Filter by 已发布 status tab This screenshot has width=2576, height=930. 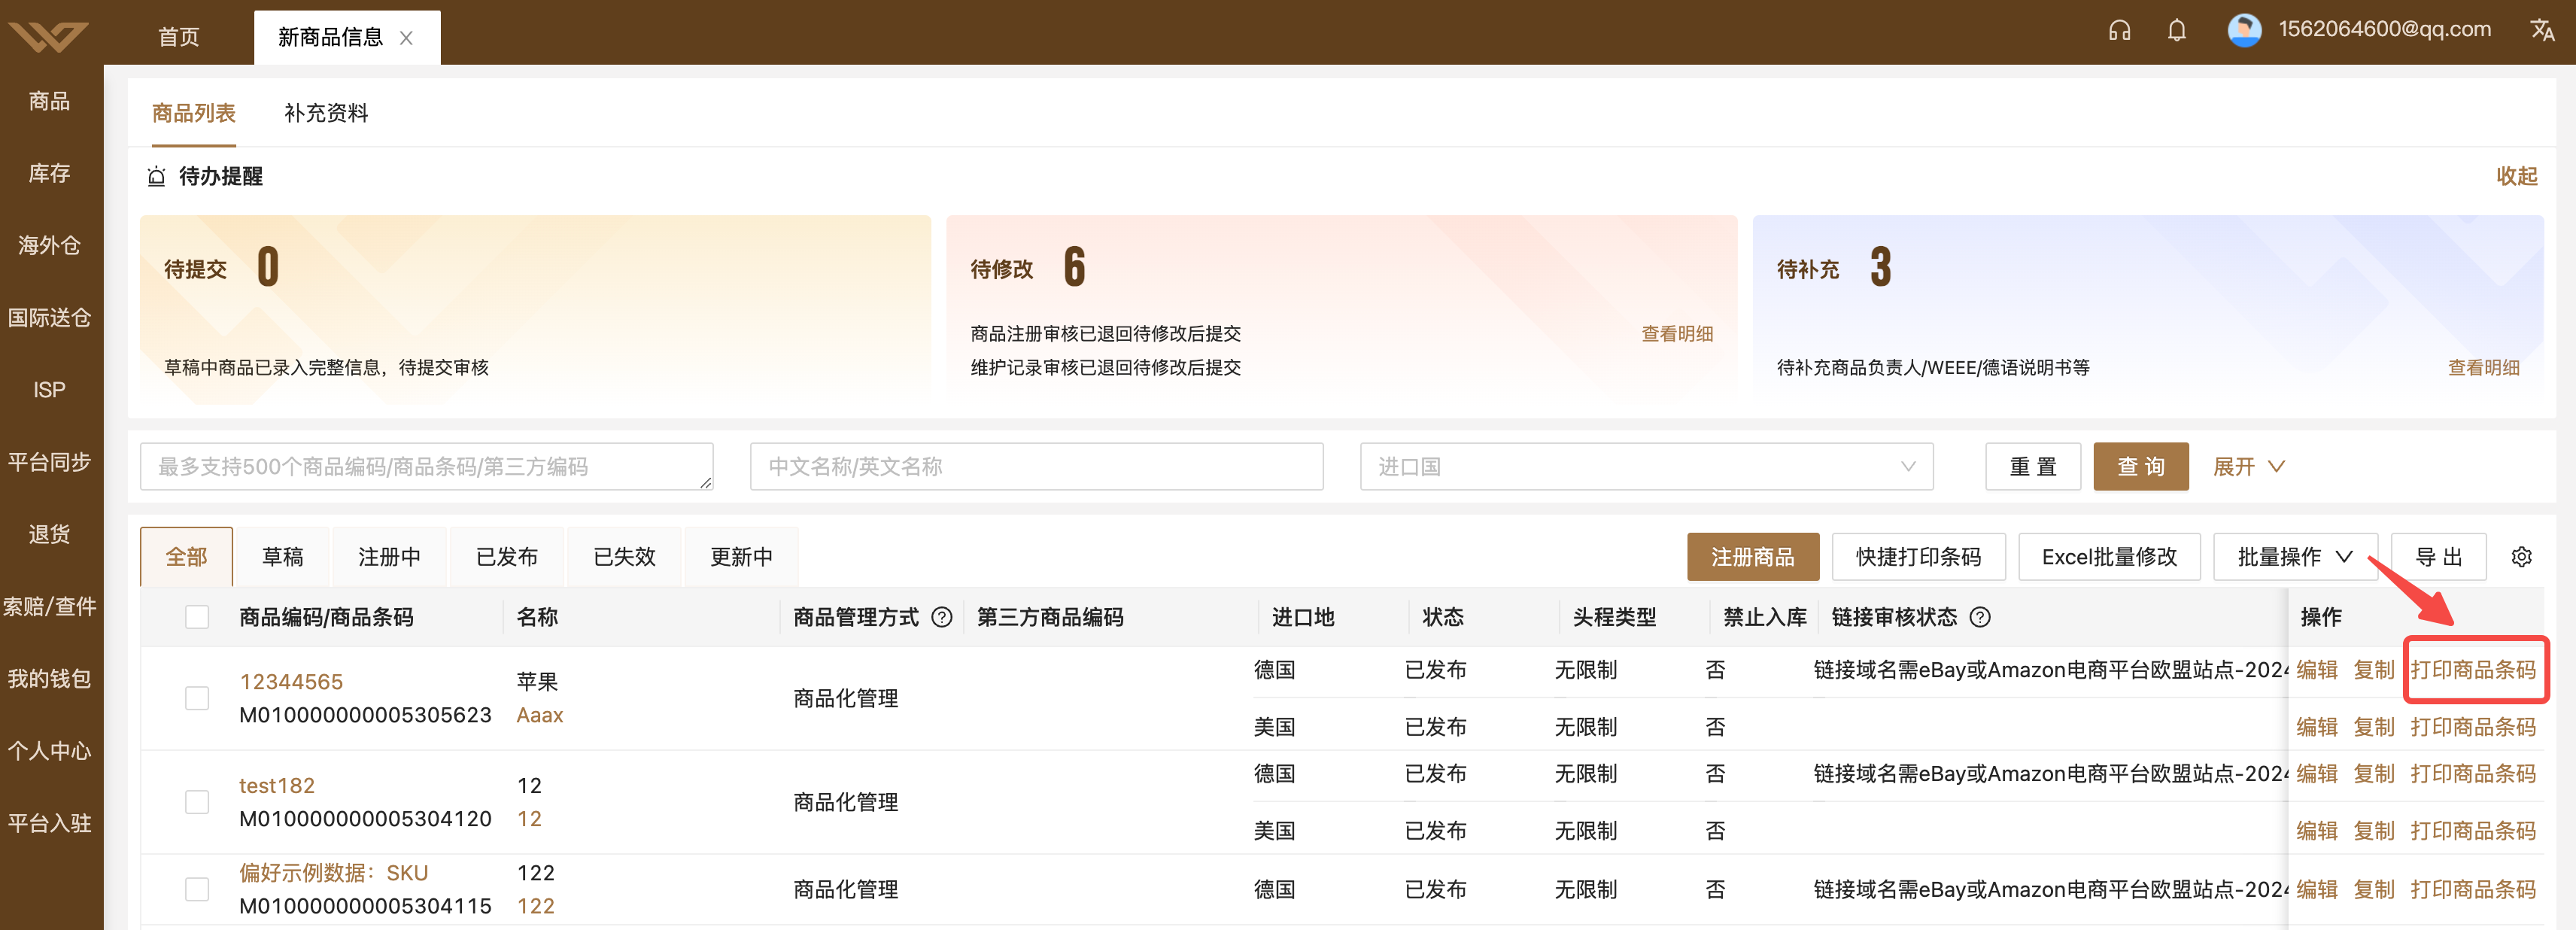[x=507, y=557]
